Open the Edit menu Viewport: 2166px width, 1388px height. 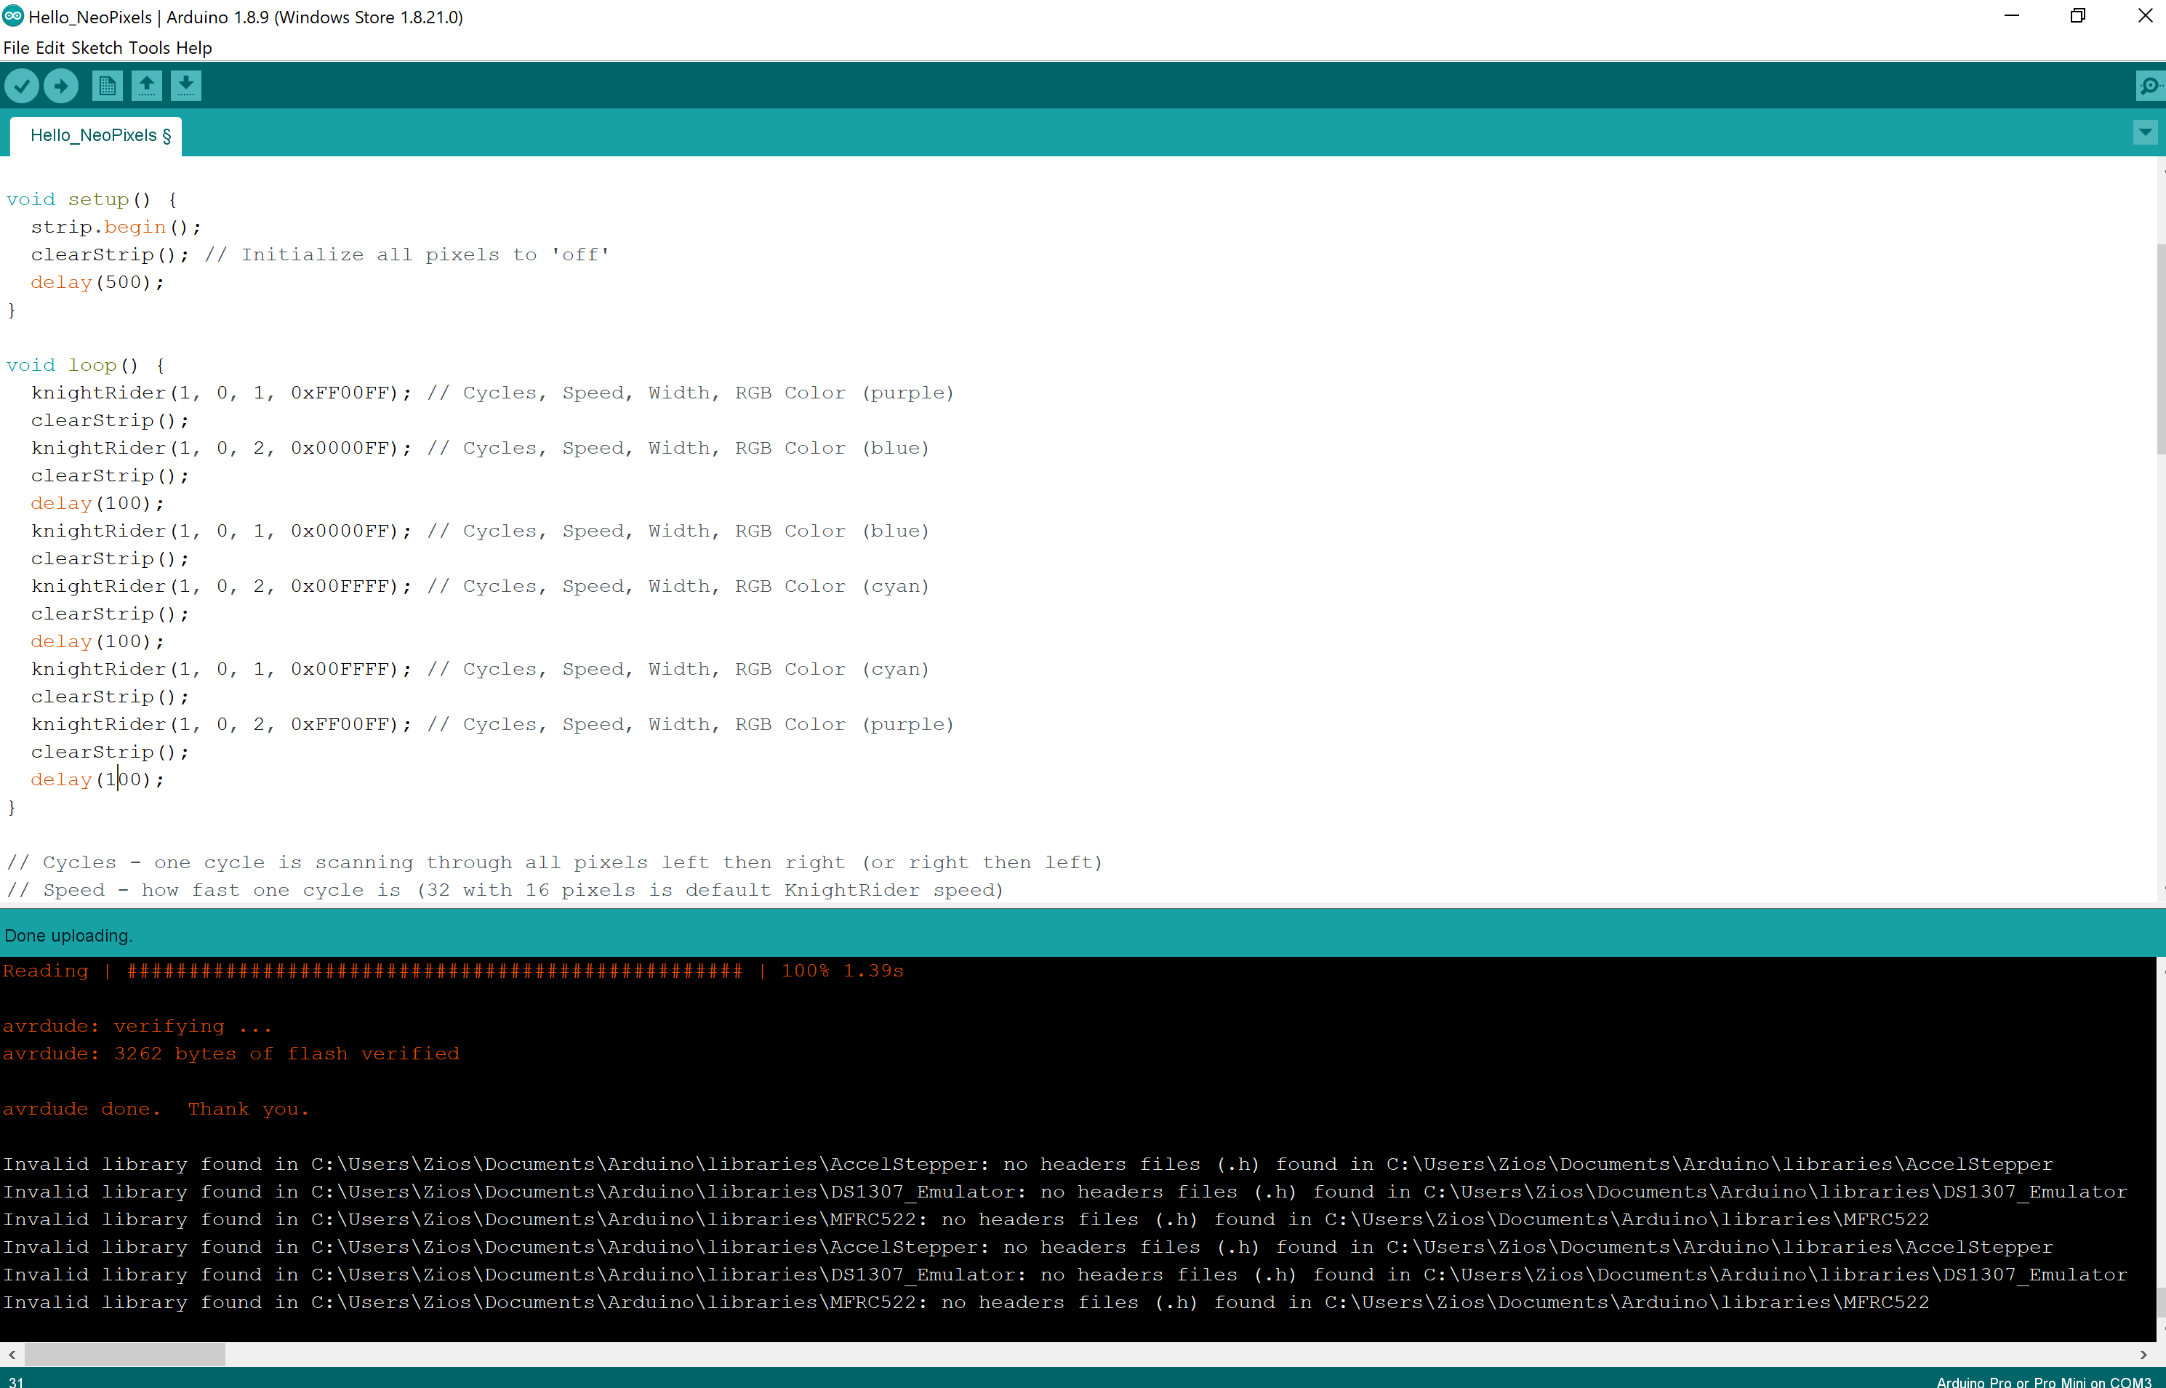pos(49,48)
